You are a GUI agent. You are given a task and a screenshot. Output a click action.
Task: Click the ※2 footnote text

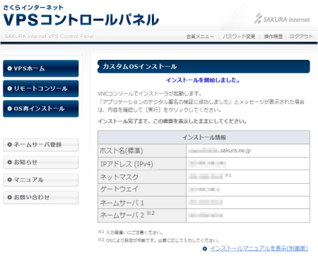click(159, 240)
